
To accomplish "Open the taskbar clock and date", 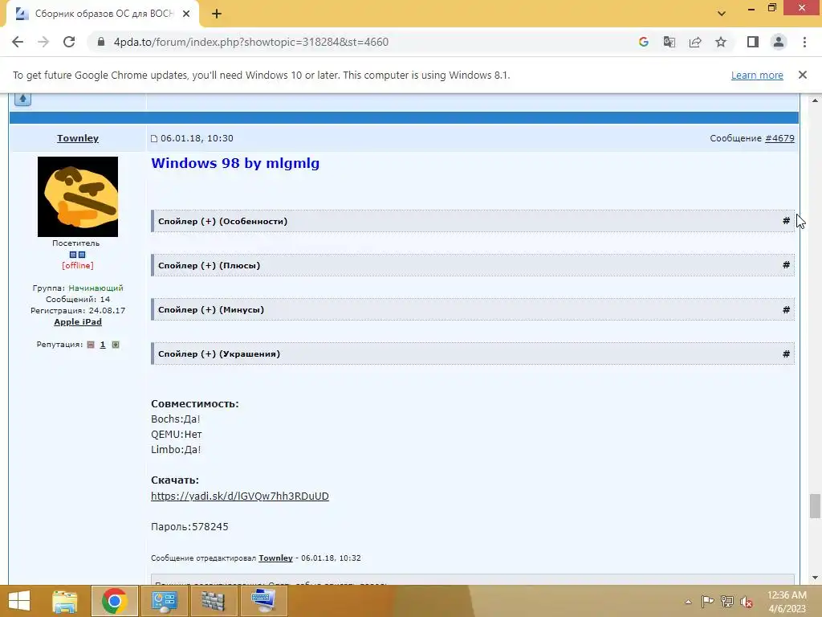I will click(787, 602).
